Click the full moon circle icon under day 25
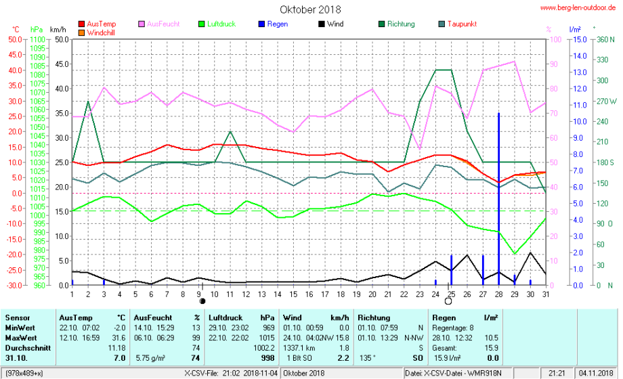The height and width of the screenshot is (379, 623). coord(448,301)
